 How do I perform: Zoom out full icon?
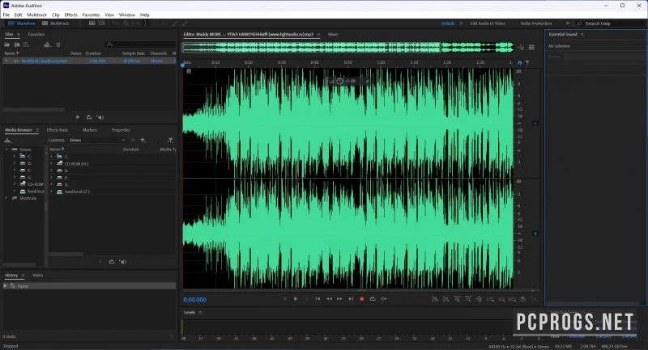click(x=480, y=299)
